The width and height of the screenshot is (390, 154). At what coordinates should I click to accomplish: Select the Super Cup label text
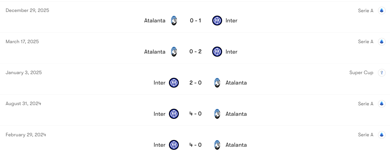pyautogui.click(x=361, y=73)
